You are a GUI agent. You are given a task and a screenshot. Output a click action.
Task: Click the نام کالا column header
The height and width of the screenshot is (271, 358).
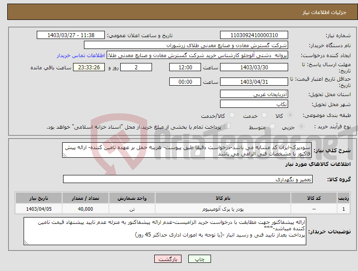[223, 198]
